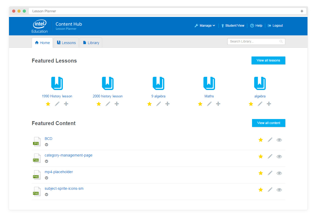Expand the chevron under BCD
This screenshot has height=218, width=317.
pyautogui.click(x=46, y=145)
